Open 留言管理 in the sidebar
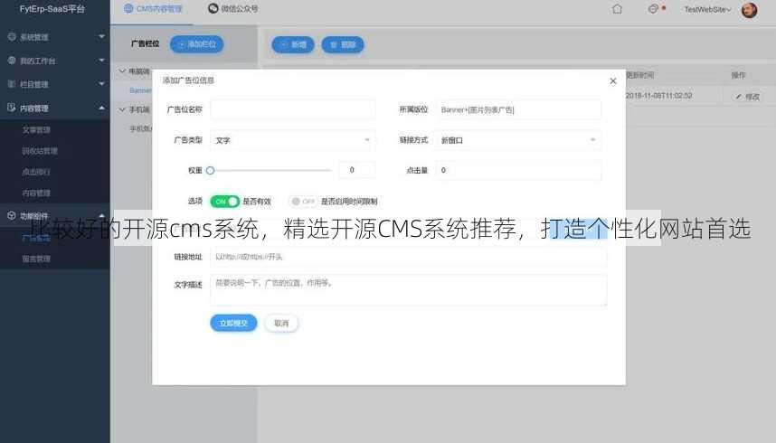776x443 pixels. point(36,259)
